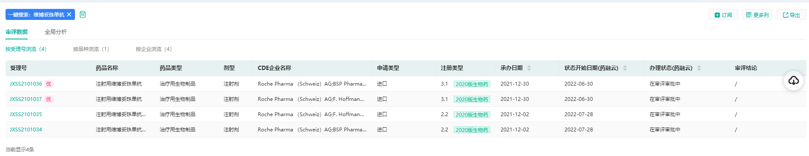
Task: Click the 优 priority badge beside JXSS2101037
Action: click(x=49, y=99)
